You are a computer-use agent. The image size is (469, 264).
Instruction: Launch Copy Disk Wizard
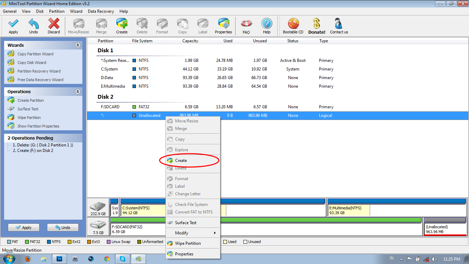tap(32, 63)
